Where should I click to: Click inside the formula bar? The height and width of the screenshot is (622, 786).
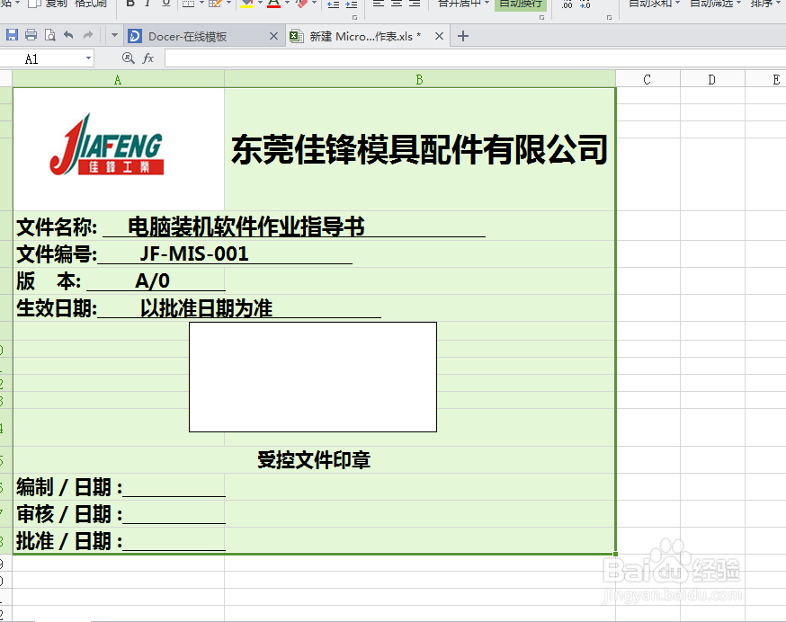(475, 58)
